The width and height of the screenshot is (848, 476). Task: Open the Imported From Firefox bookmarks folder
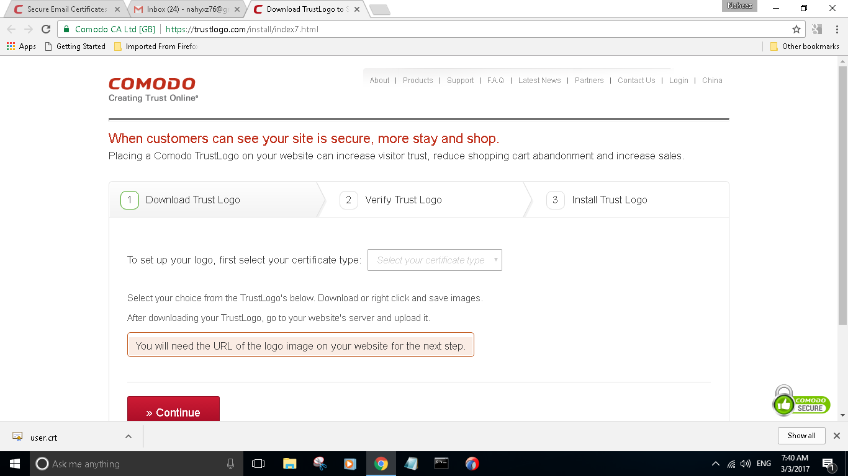pyautogui.click(x=155, y=46)
